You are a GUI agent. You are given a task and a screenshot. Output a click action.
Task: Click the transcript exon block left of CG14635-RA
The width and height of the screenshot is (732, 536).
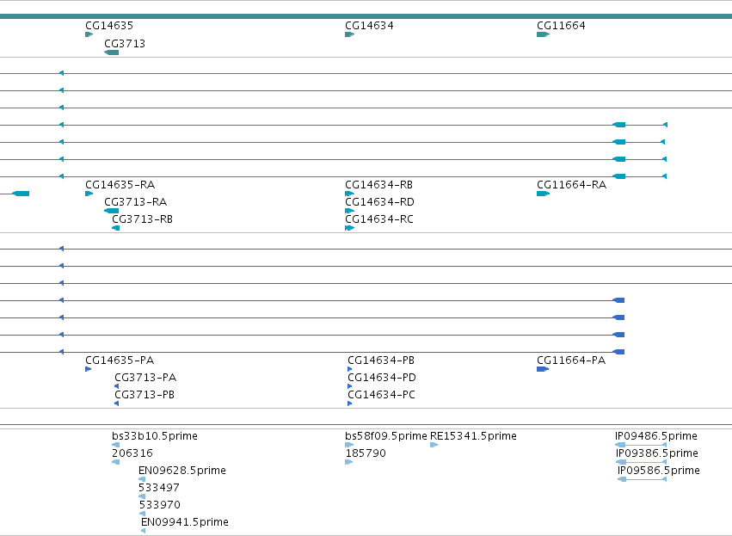21,194
